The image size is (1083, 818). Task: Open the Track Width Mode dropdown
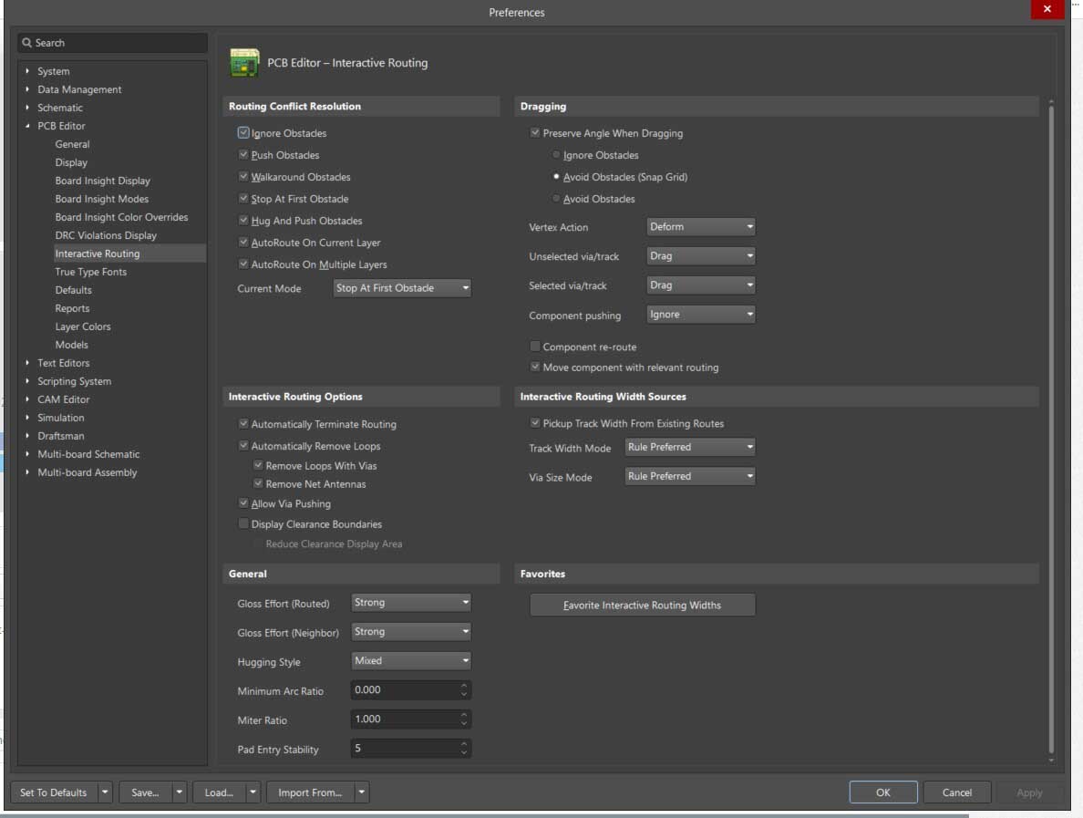pyautogui.click(x=689, y=448)
